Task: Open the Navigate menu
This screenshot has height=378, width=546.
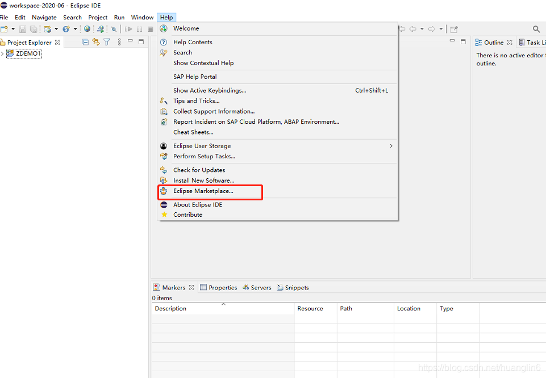Action: pos(44,18)
